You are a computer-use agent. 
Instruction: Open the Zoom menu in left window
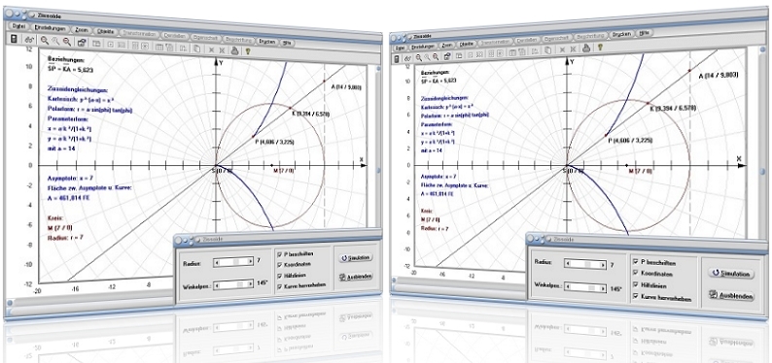point(82,30)
